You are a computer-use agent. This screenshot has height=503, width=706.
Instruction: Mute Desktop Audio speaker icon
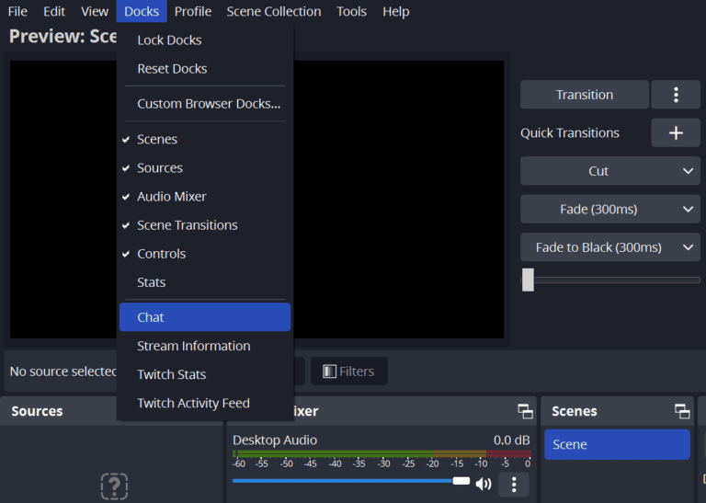[484, 484]
